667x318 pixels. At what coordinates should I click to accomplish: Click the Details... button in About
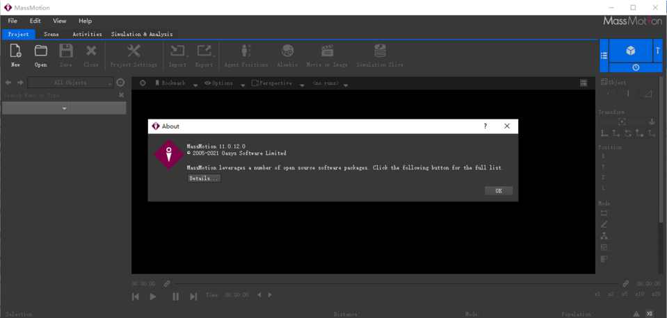[204, 178]
